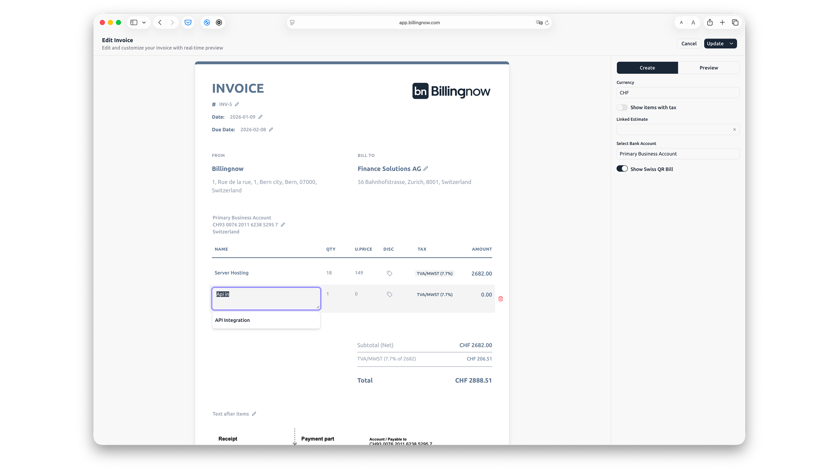Enable Show items with tax
This screenshot has width=838, height=471.
pos(622,107)
